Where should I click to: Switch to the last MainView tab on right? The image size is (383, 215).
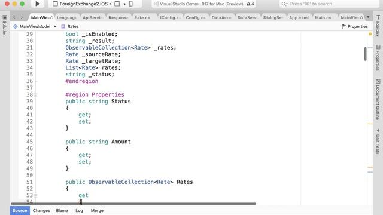click(x=351, y=17)
